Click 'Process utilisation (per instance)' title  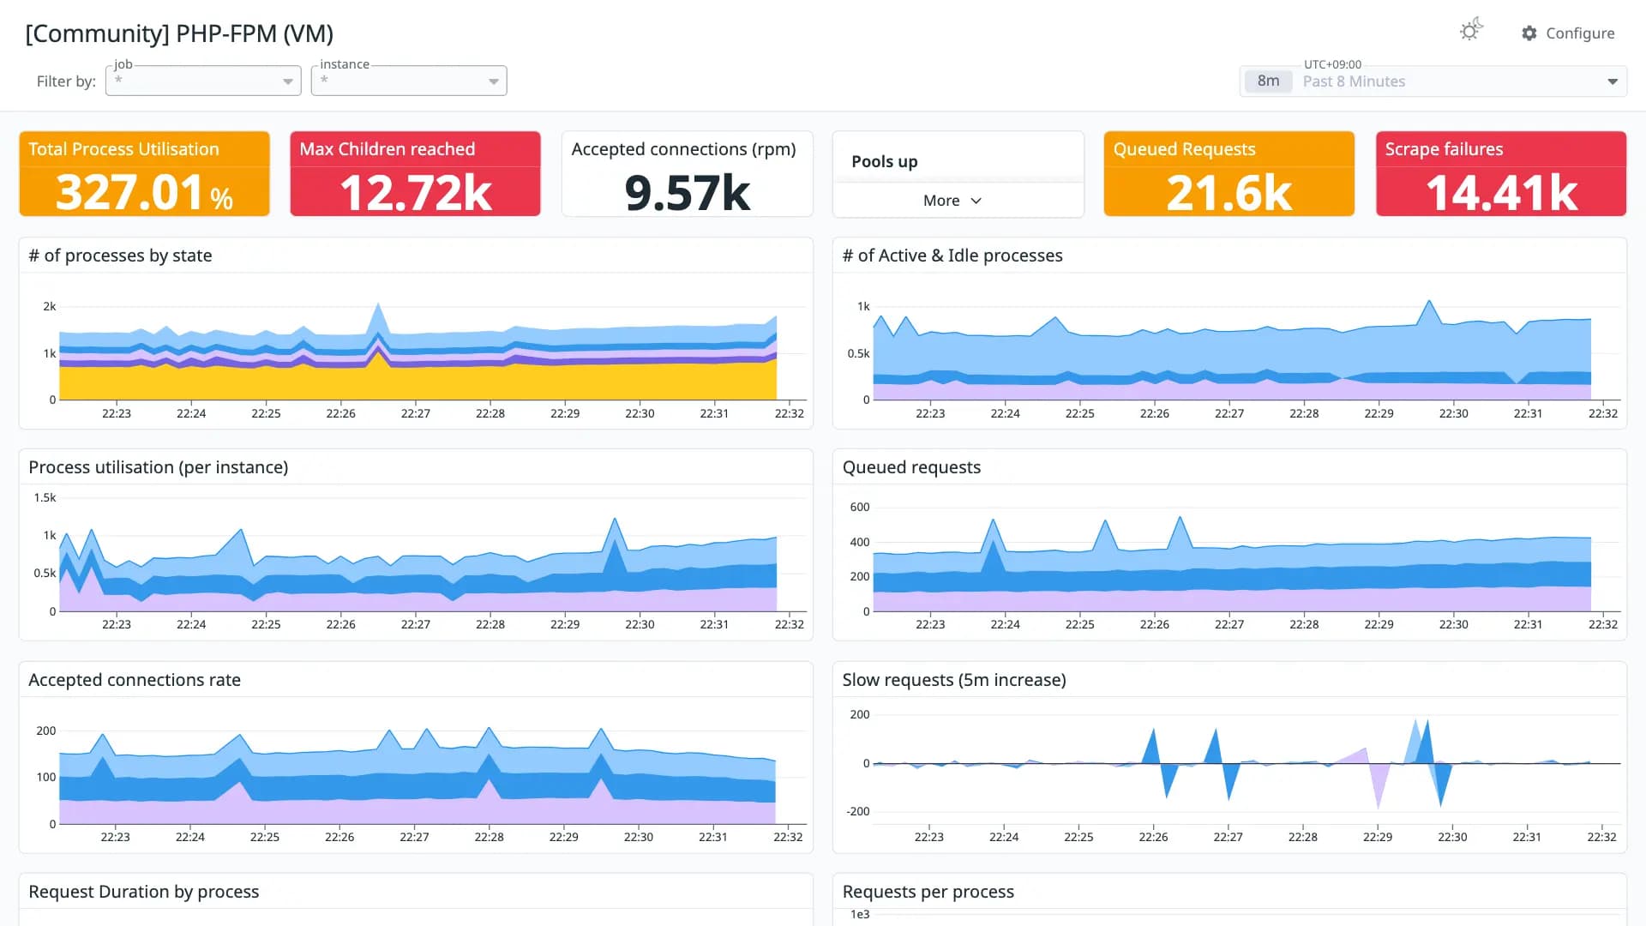pyautogui.click(x=159, y=467)
